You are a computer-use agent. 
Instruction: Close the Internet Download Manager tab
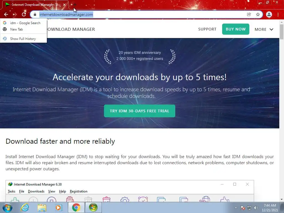pos(64,5)
